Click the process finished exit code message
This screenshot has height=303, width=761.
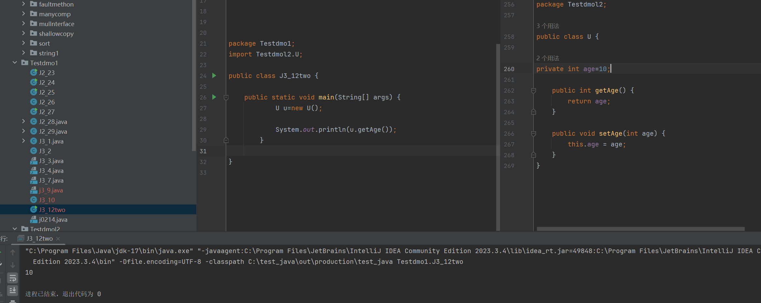click(63, 294)
